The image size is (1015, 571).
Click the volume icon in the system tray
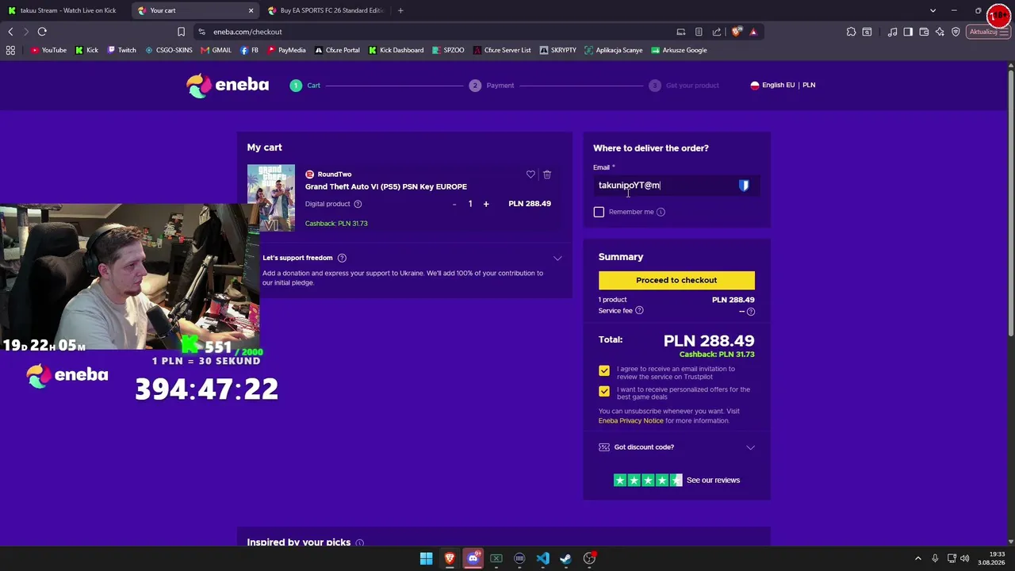point(965,558)
